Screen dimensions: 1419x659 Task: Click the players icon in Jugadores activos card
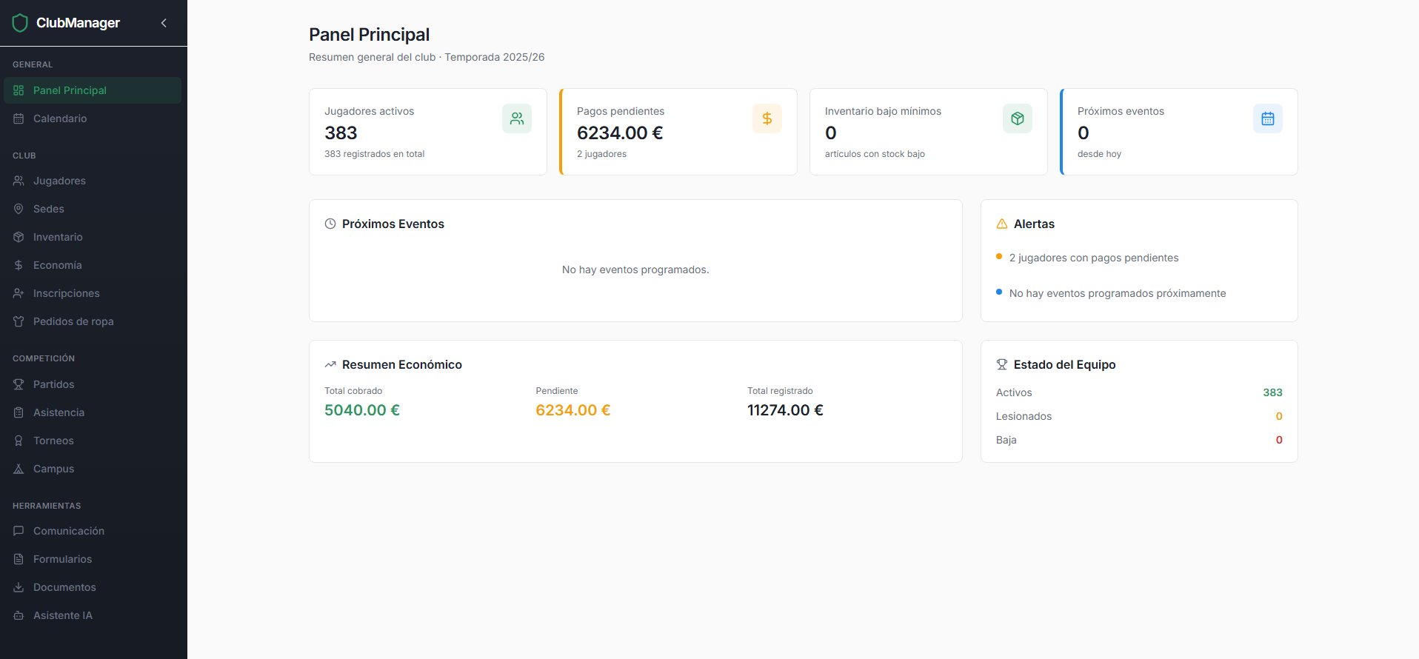coord(516,118)
